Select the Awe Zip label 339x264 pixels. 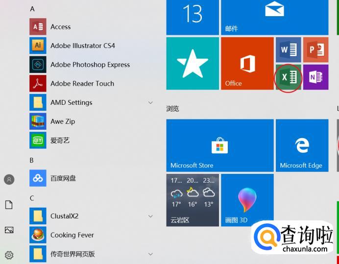pyautogui.click(x=63, y=121)
